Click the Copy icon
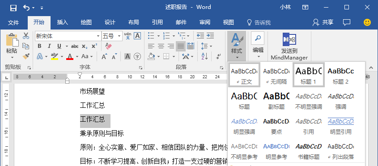378x166 pixels. coord(26,46)
